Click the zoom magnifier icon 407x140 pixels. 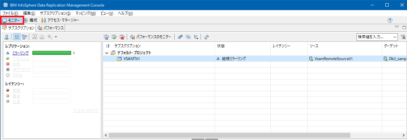(49, 37)
